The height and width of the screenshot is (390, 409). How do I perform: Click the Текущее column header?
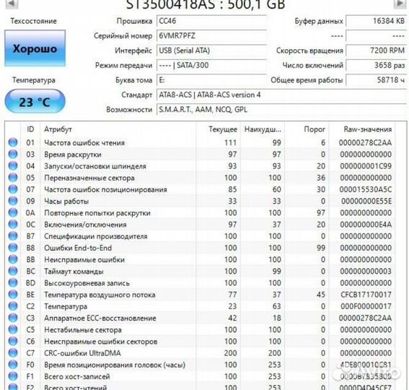coord(218,129)
